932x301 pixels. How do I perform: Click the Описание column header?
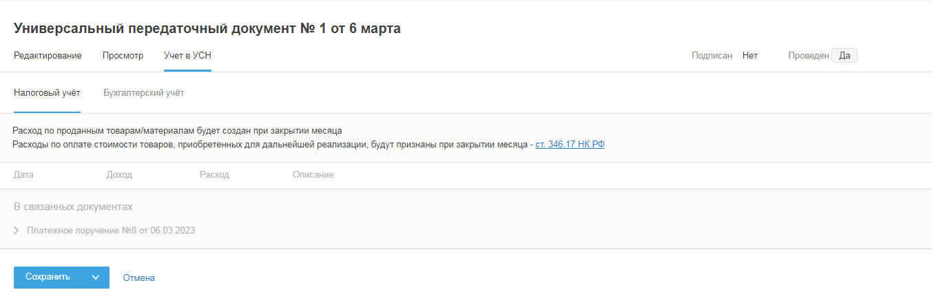pyautogui.click(x=313, y=175)
